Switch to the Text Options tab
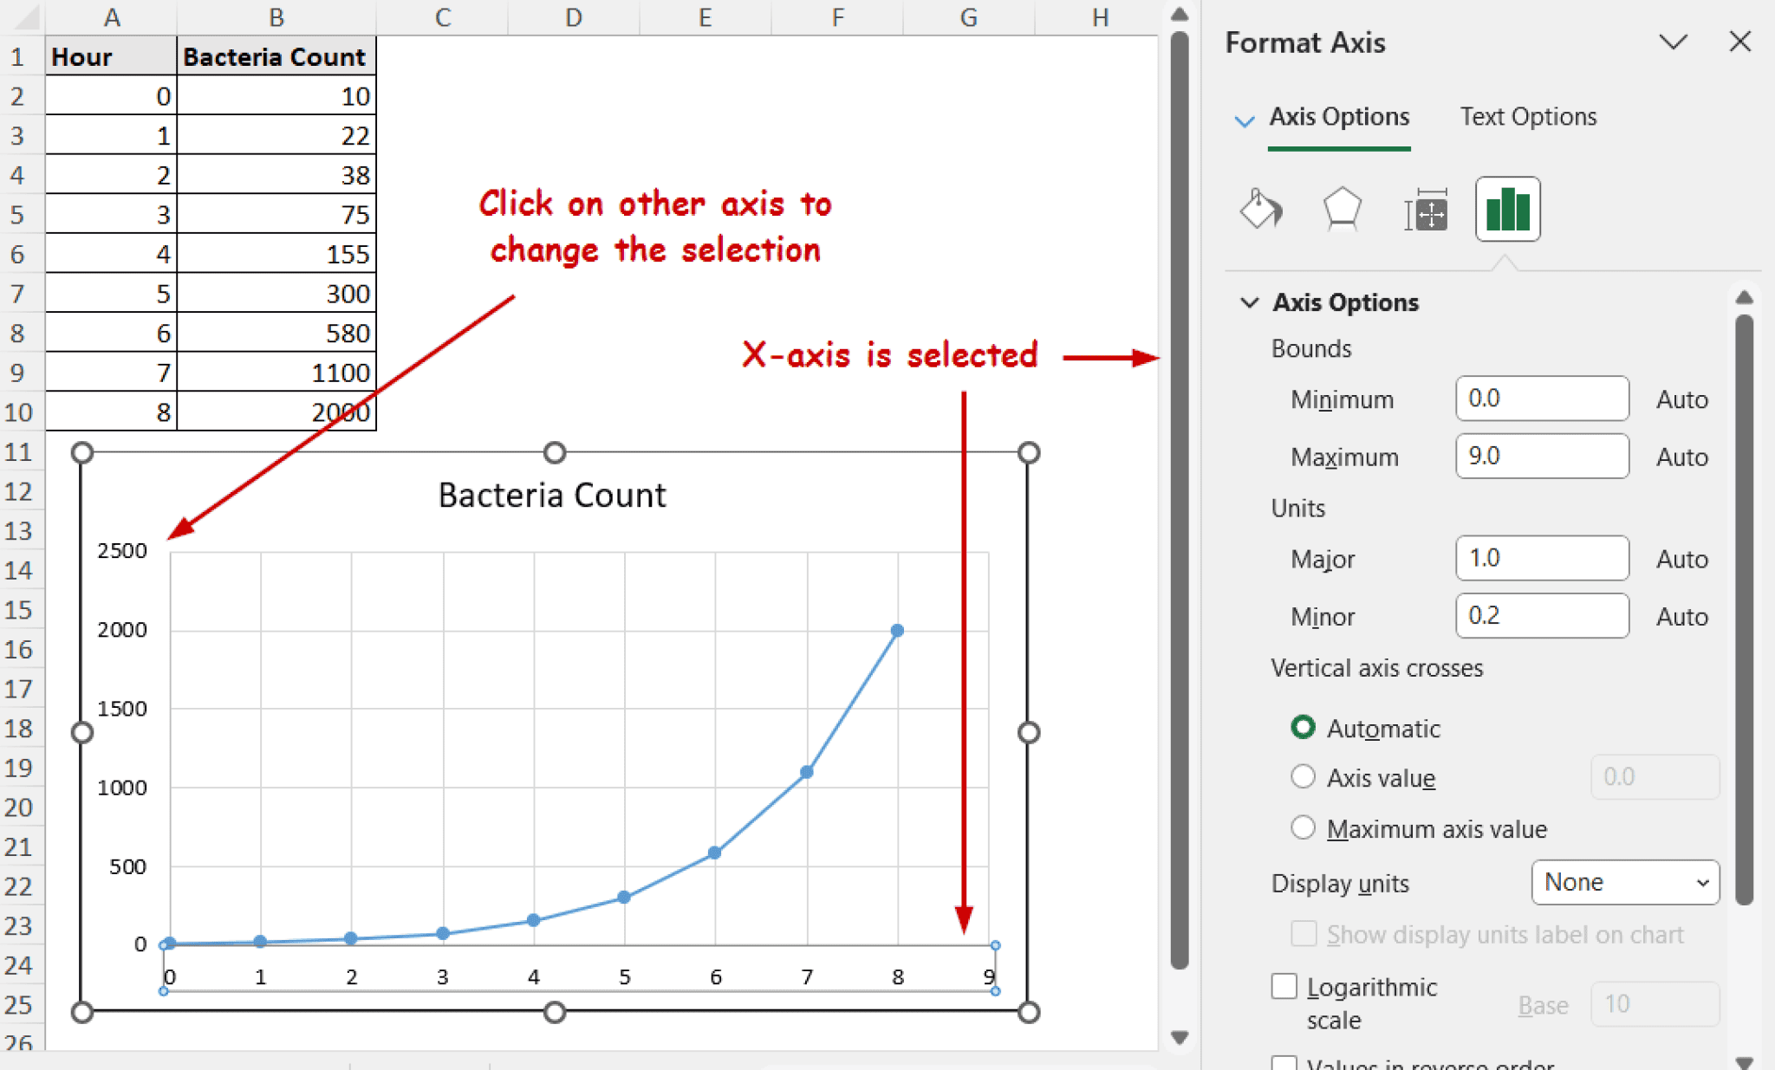This screenshot has height=1070, width=1775. (x=1528, y=116)
